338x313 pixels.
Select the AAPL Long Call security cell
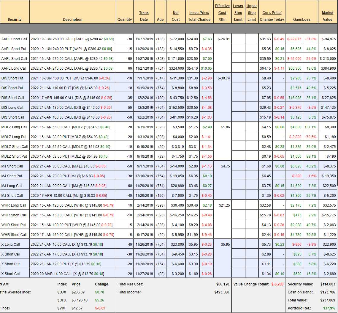pyautogui.click(x=14, y=68)
